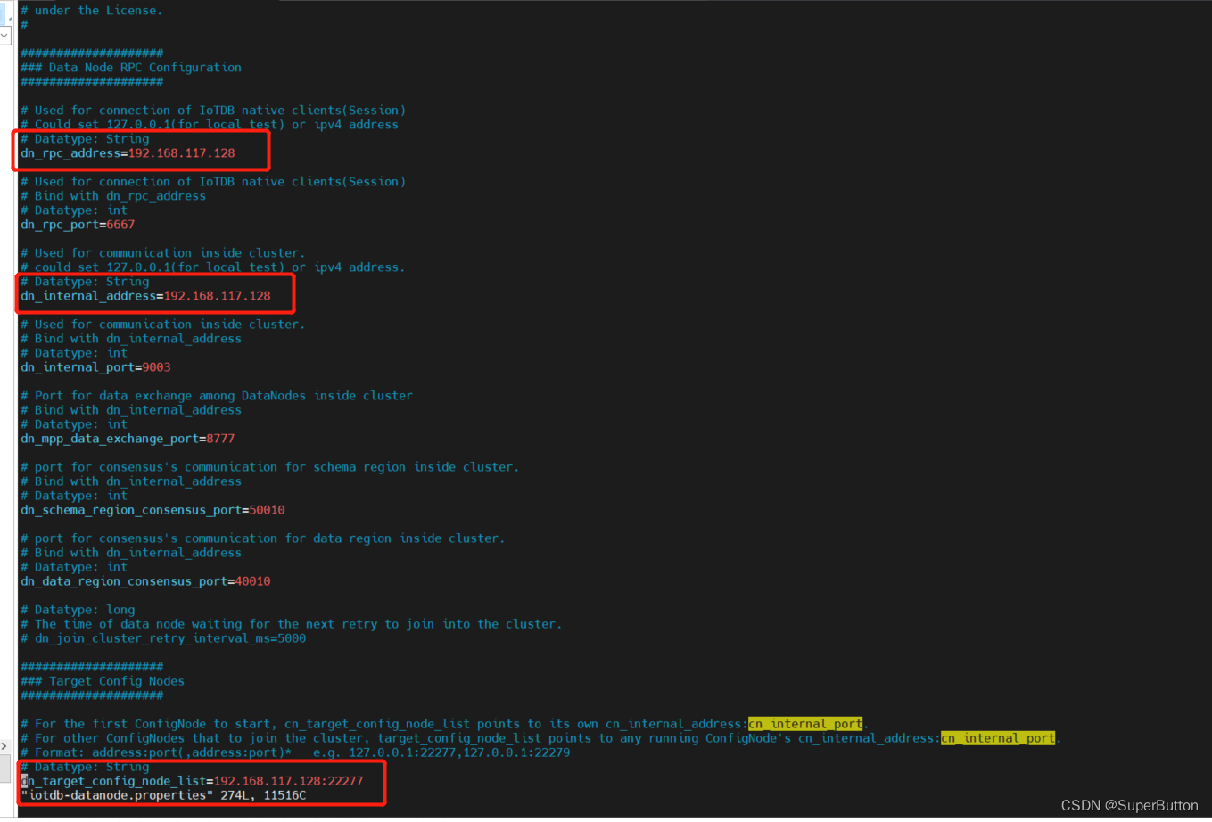The width and height of the screenshot is (1212, 822).
Task: Click the data region consensus communication comment
Action: 262,538
